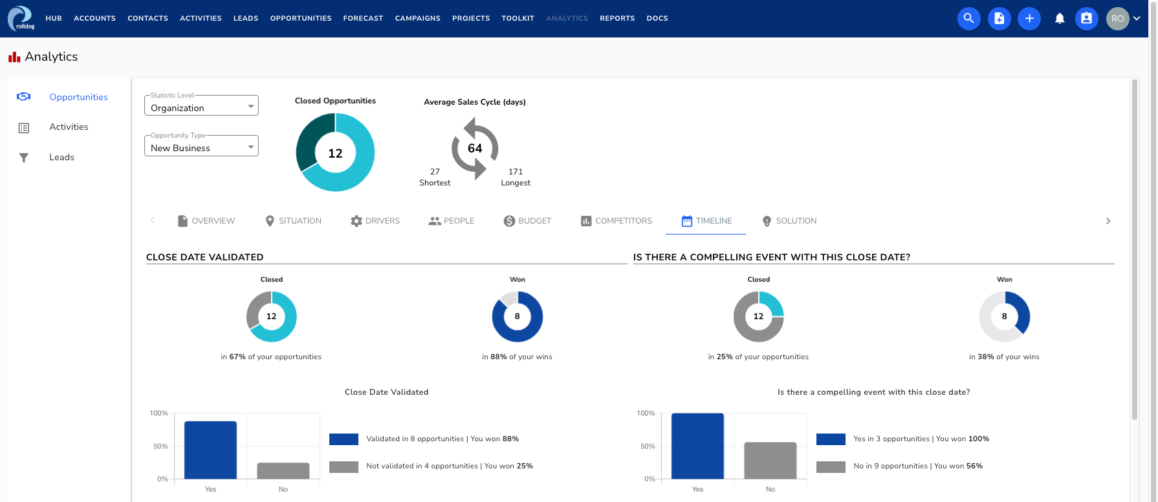Switch to the Budget tab

pos(527,221)
